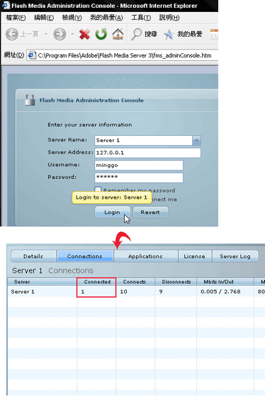Image resolution: width=265 pixels, height=396 pixels.
Task: Stop page loading with the red X icon
Action: (85, 34)
